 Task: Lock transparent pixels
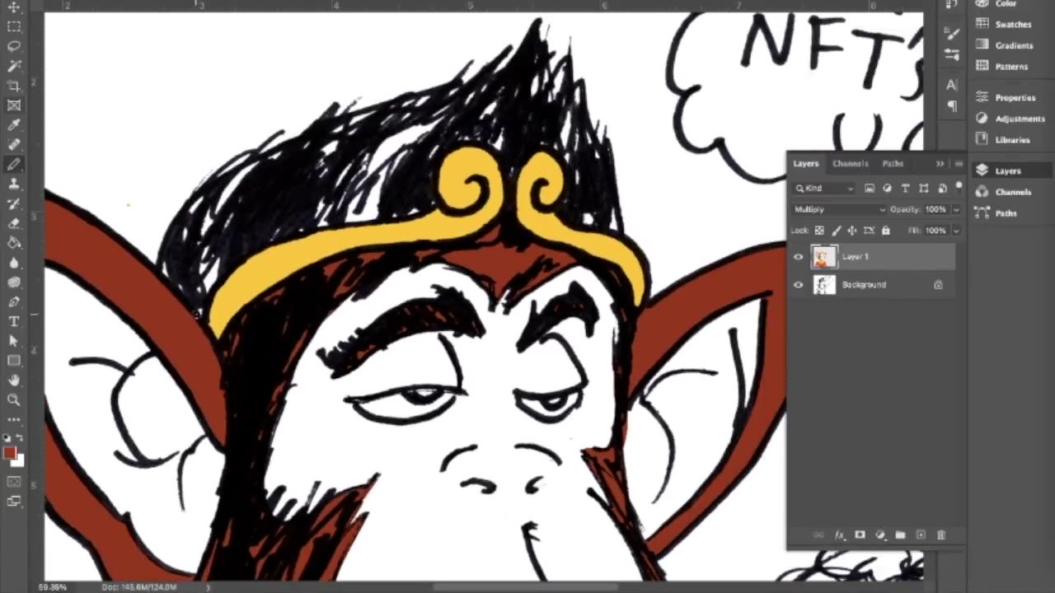click(x=819, y=231)
